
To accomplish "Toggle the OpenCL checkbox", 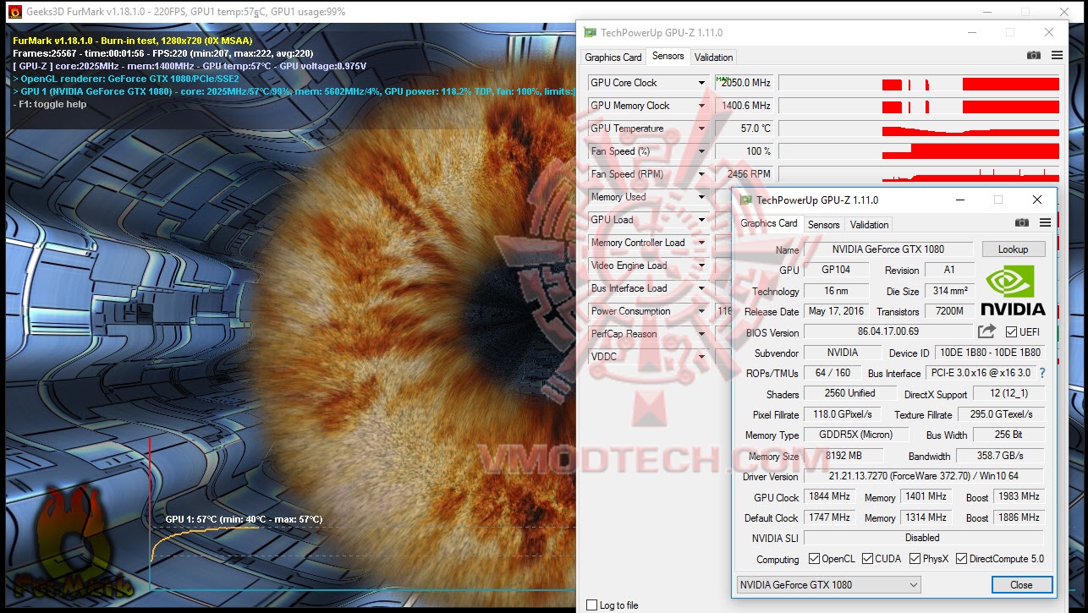I will click(x=814, y=559).
